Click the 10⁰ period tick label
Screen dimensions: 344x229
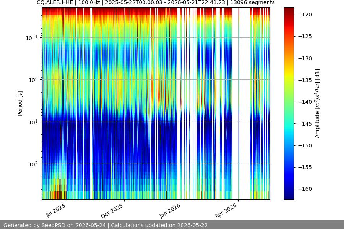coord(33,80)
